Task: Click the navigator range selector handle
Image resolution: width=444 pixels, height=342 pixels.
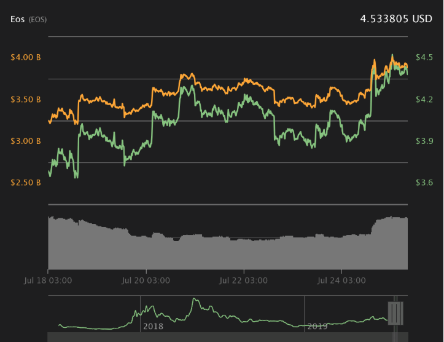Action: [x=395, y=312]
